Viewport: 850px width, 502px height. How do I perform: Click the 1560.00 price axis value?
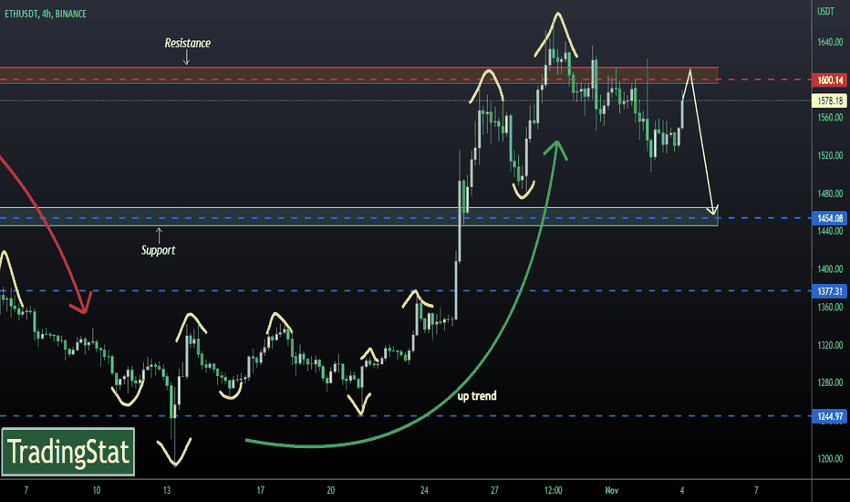coord(830,117)
